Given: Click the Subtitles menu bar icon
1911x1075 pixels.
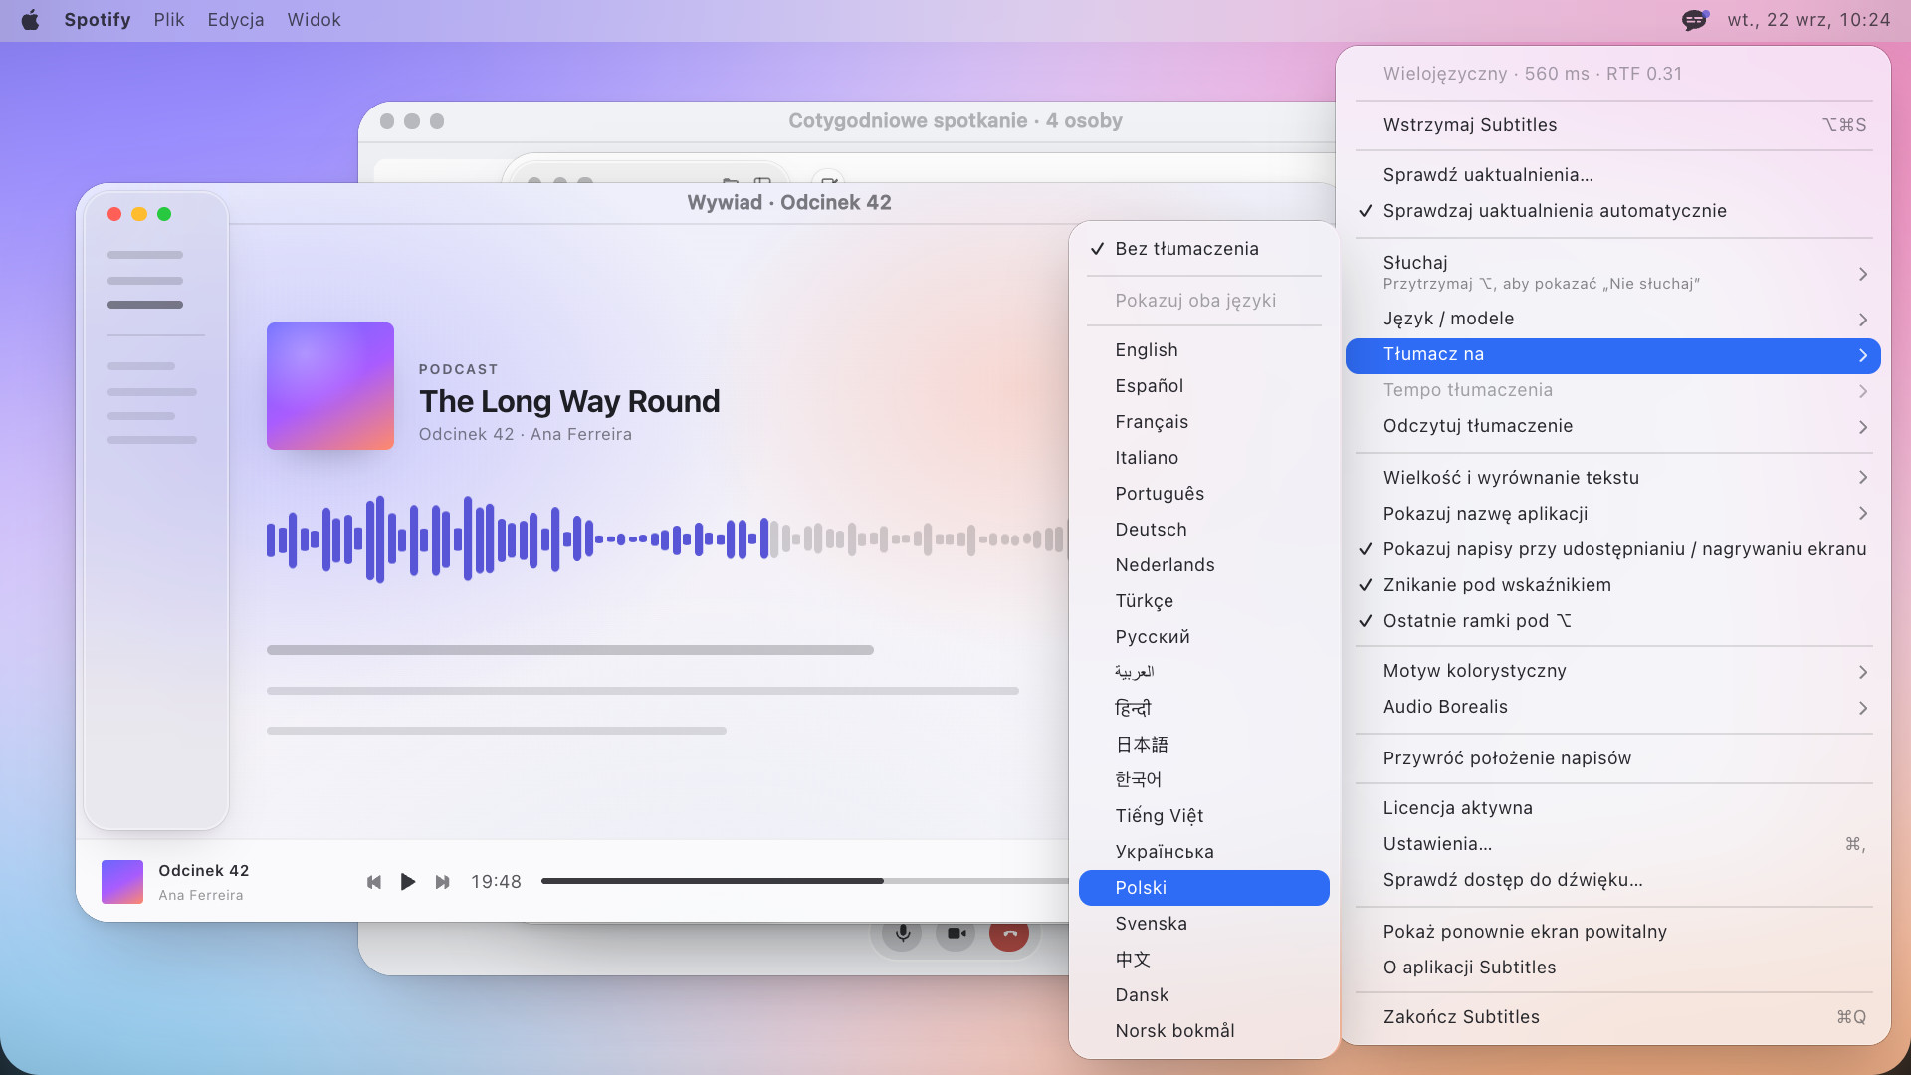Looking at the screenshot, I should coord(1695,20).
